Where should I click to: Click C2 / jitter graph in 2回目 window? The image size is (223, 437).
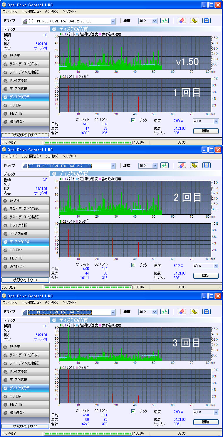(135, 240)
